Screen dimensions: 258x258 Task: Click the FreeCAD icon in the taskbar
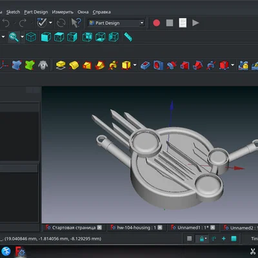20,251
